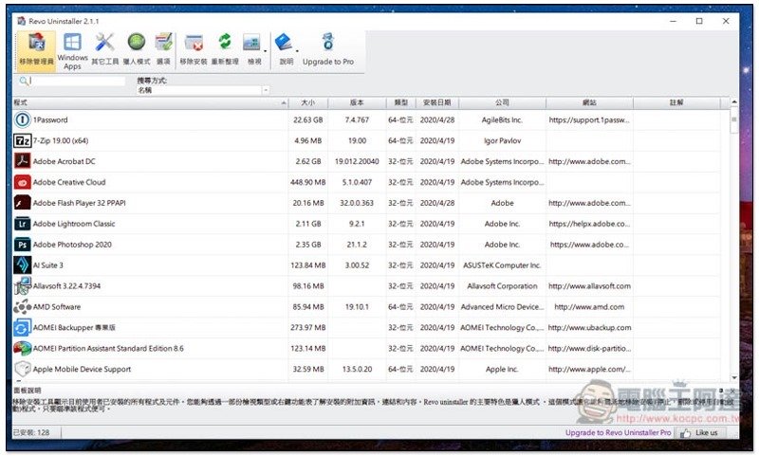Click Upgrade to Revo Uninstaller Pro link
Viewport: 759px width, 456px height.
618,432
